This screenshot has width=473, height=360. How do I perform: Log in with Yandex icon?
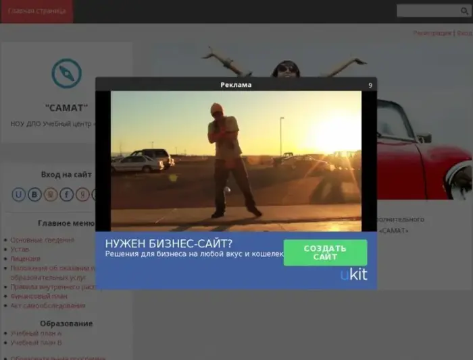coord(82,195)
